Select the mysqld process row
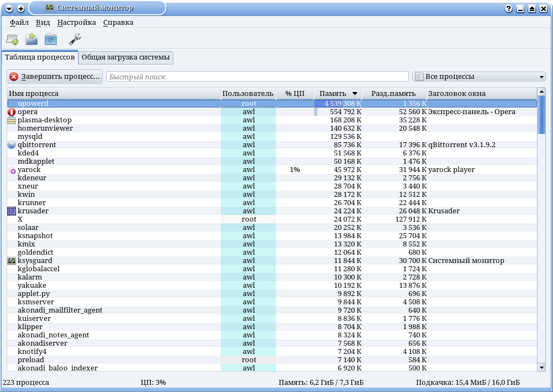This screenshot has height=392, width=553. 272,137
